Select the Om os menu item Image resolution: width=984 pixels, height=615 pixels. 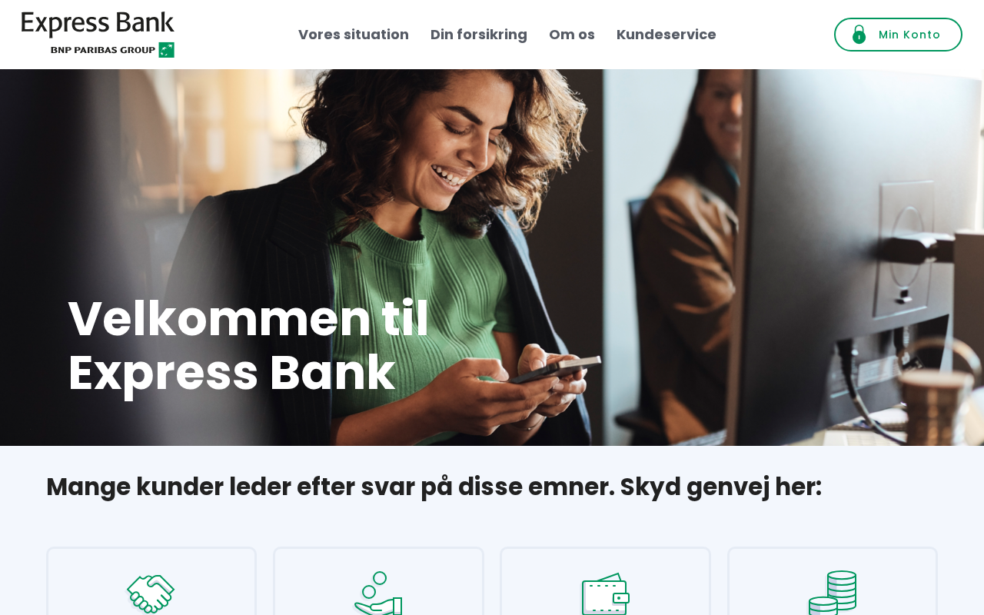click(572, 35)
